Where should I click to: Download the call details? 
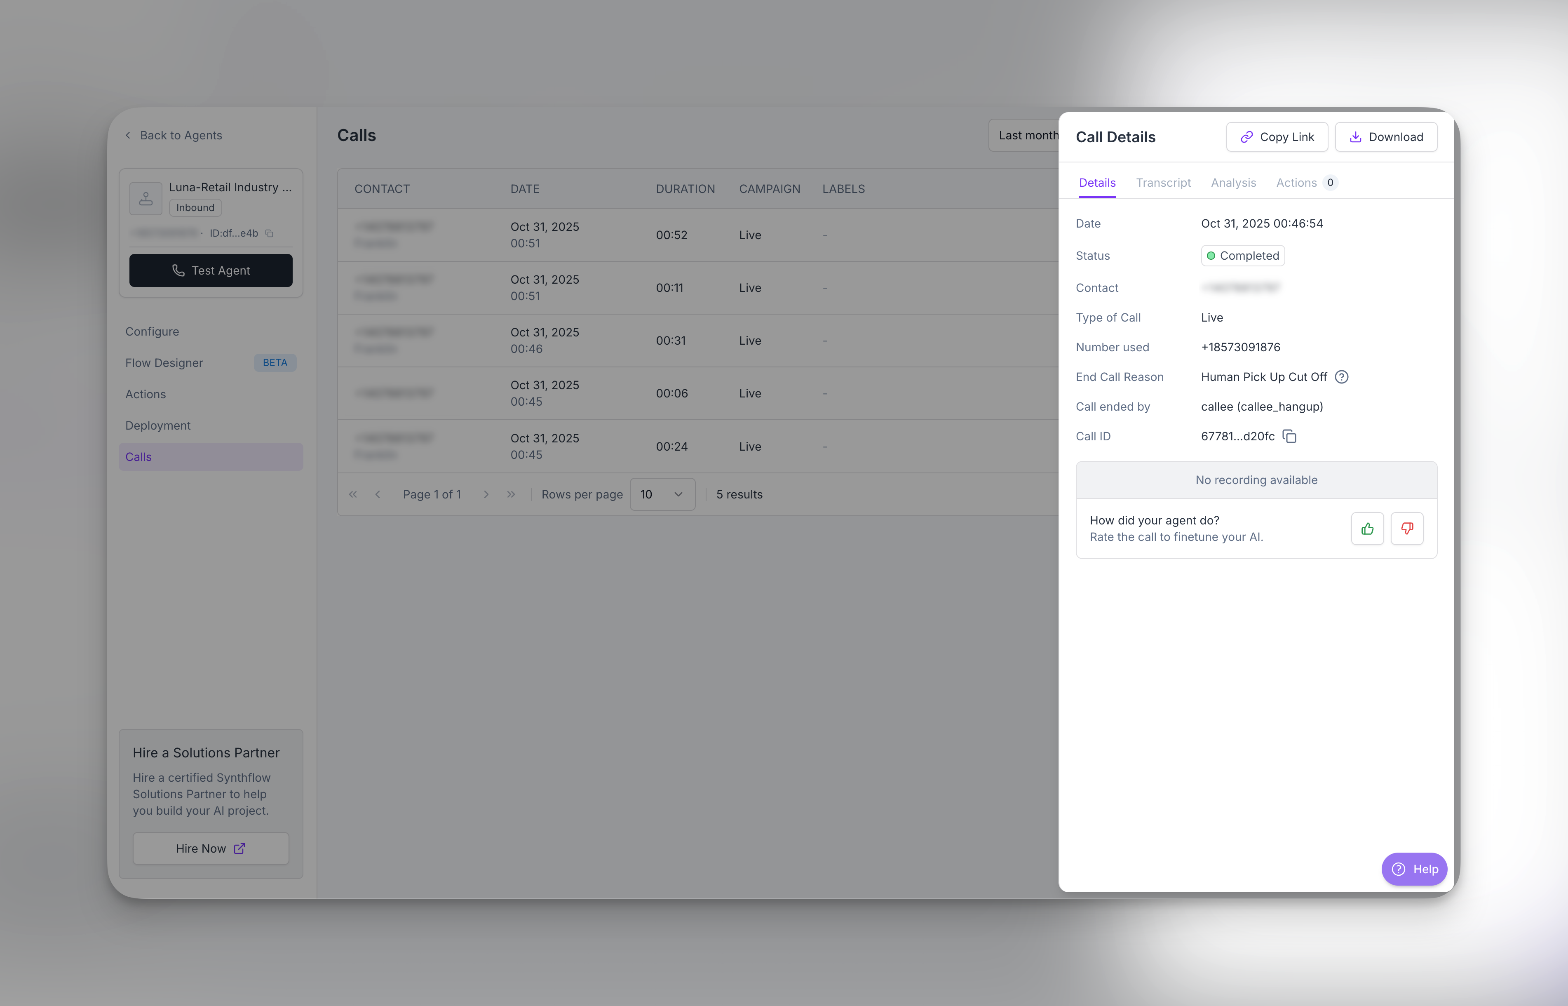coord(1386,137)
